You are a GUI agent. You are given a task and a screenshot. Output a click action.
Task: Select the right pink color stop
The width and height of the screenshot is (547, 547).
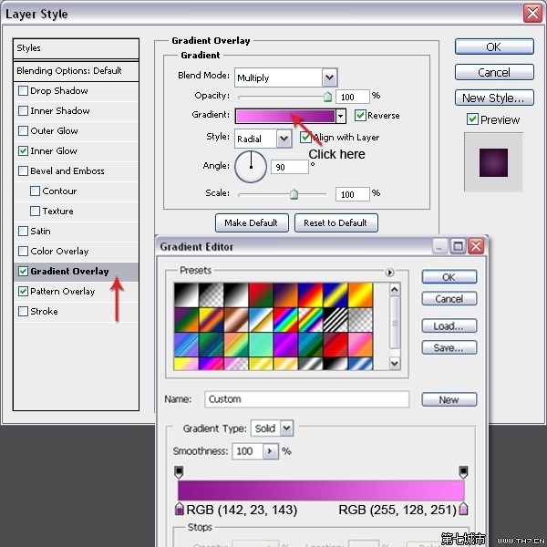463,508
